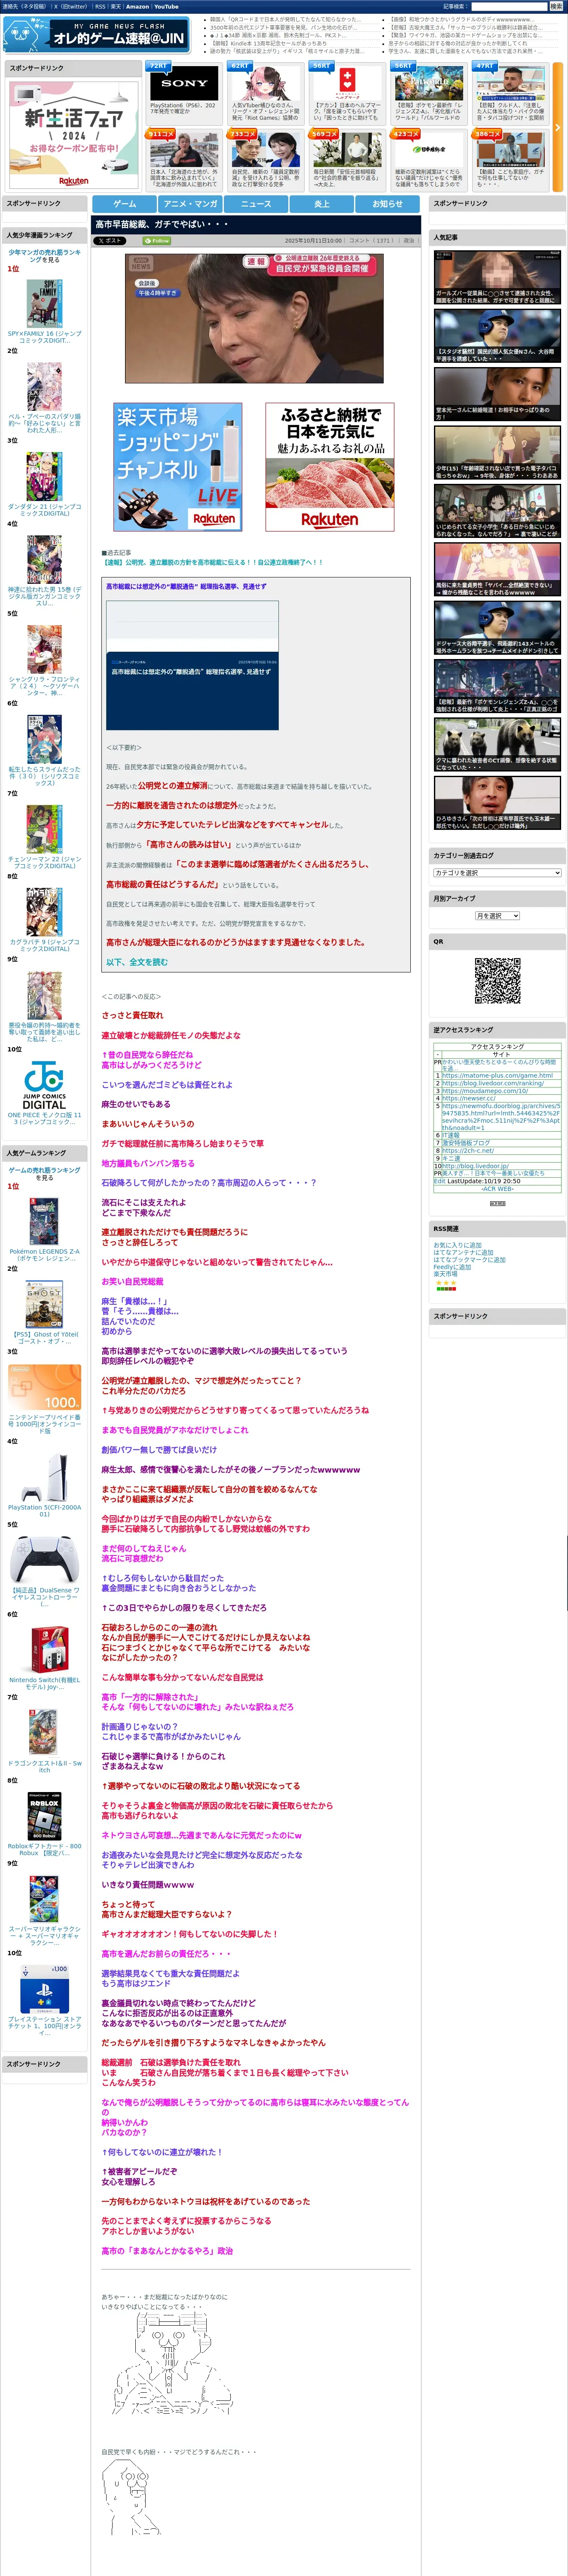Viewport: 568px width, 2576px height.
Task: Click the https://matome-plus.com/game.html ranking link
Action: [497, 1076]
